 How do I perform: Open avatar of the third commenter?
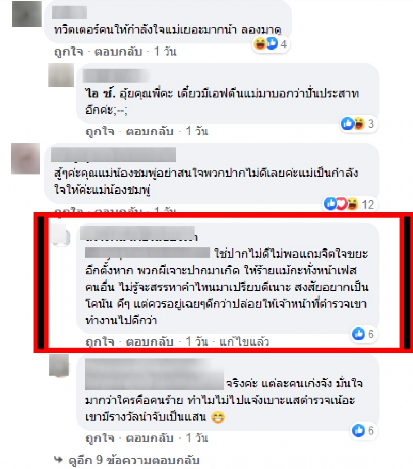(25, 159)
